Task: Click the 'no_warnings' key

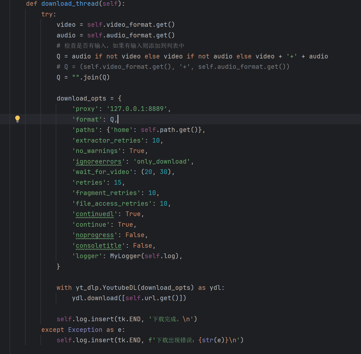Action: 97,151
